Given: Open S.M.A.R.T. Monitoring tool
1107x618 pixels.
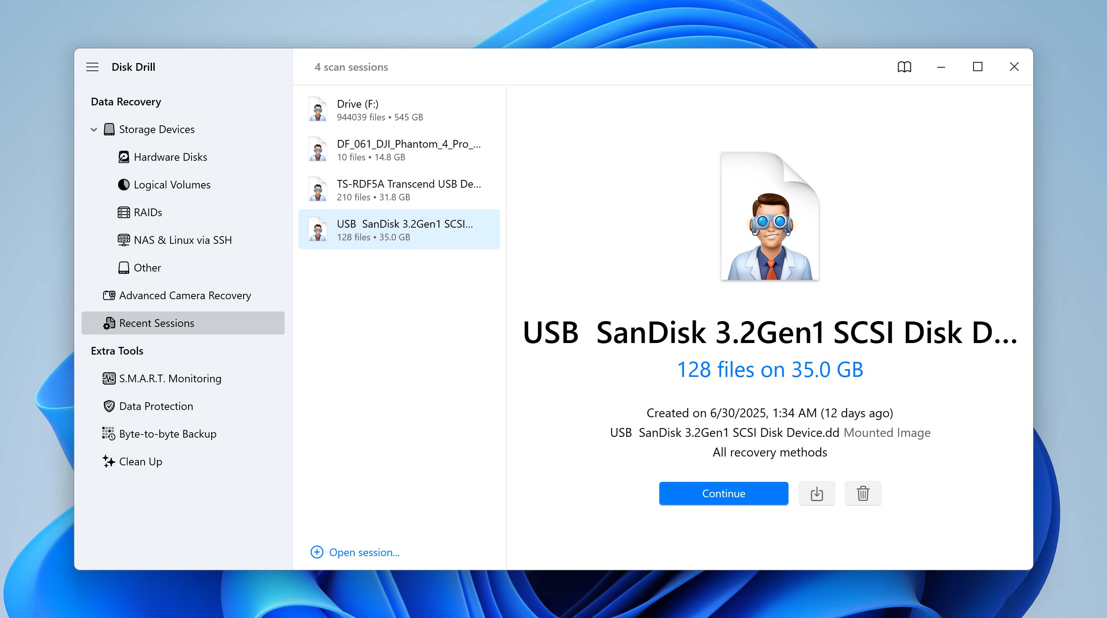Looking at the screenshot, I should pos(170,379).
